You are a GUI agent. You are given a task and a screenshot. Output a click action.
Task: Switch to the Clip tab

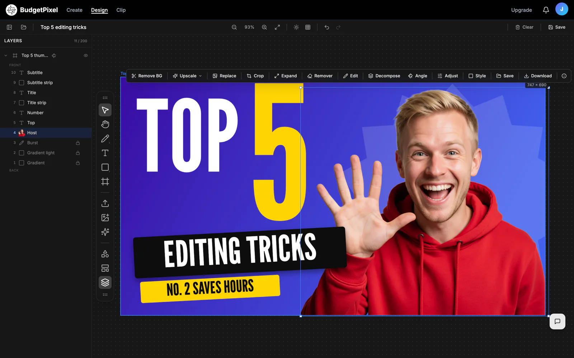[121, 10]
